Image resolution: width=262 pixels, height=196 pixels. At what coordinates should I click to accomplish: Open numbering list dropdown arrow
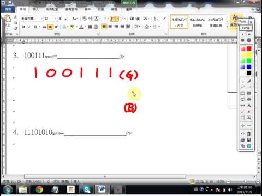click(117, 19)
